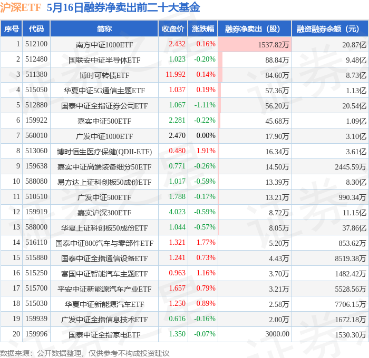Click the 涨跌幅 column header
Image resolution: width=369 pixels, height=358 pixels.
pyautogui.click(x=203, y=28)
